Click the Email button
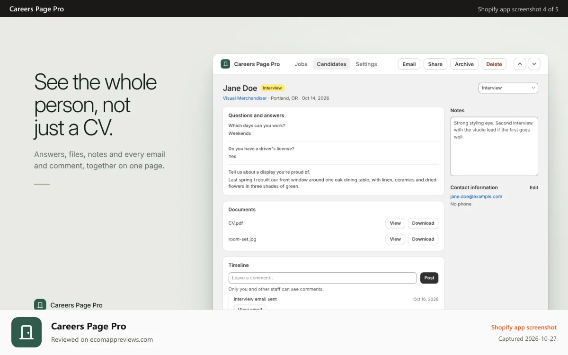This screenshot has width=568, height=355. [x=409, y=64]
